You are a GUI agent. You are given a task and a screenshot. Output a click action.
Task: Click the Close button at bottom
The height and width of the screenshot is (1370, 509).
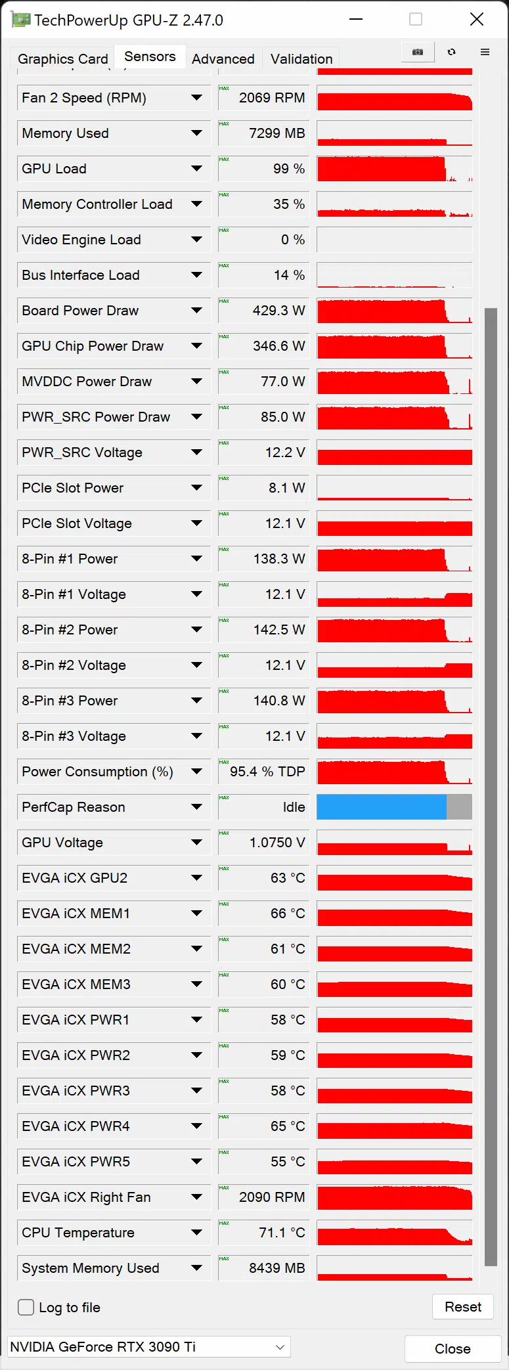453,1348
